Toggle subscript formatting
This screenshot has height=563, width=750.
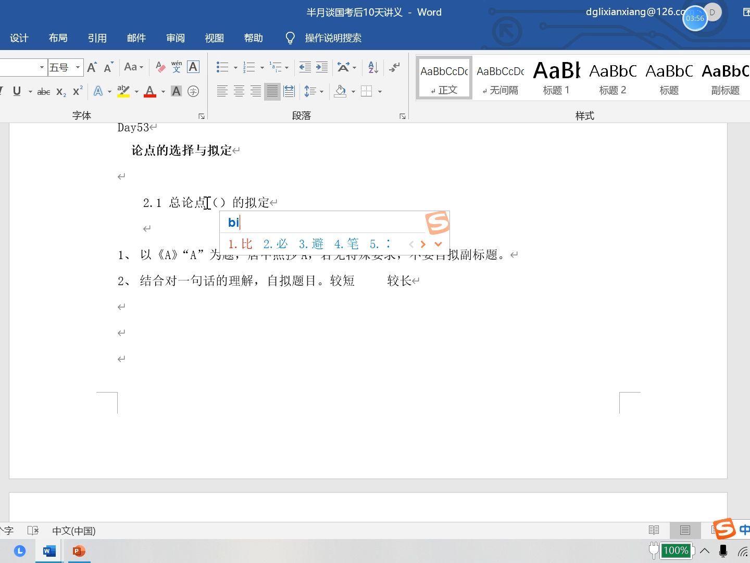pos(61,92)
